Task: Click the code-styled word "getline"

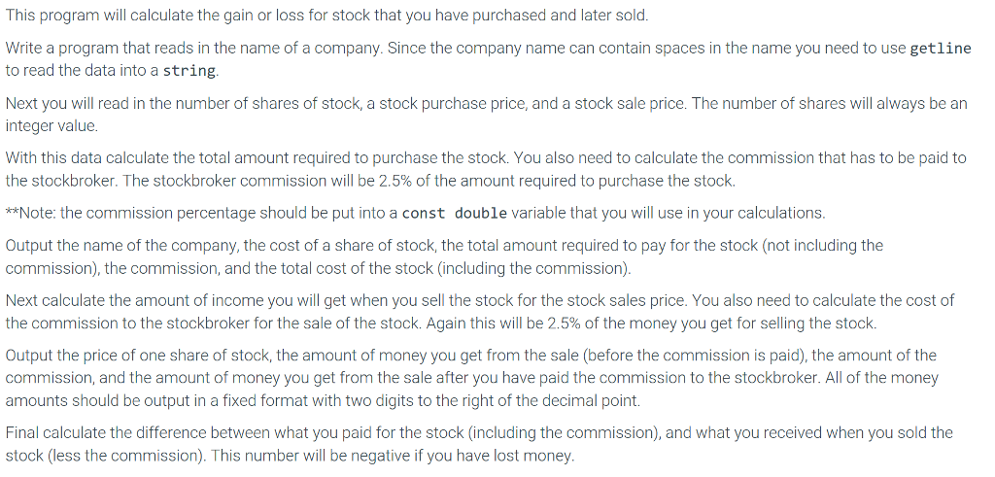Action: [940, 49]
